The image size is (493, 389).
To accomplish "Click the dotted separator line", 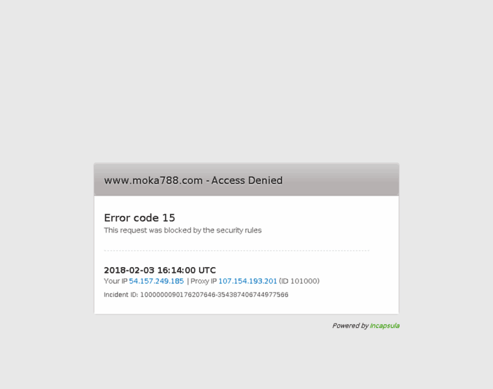I will 236,251.
